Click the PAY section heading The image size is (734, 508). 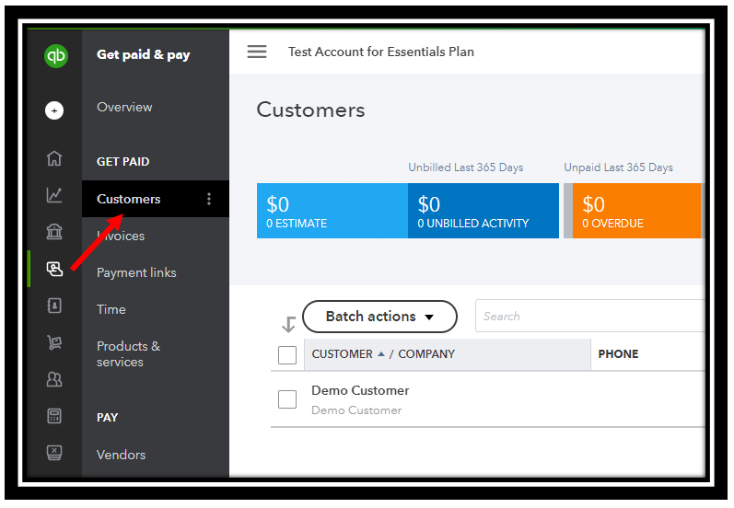tap(107, 418)
